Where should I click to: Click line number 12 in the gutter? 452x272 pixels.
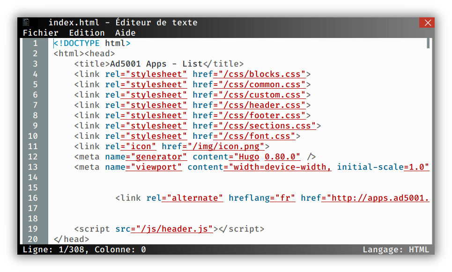[33, 157]
